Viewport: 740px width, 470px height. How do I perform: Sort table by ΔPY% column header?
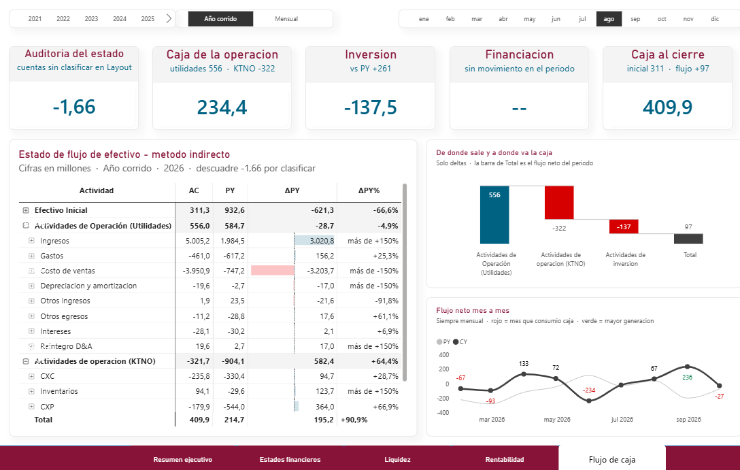tap(369, 190)
